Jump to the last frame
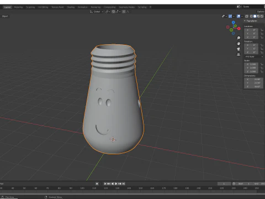 (124, 184)
